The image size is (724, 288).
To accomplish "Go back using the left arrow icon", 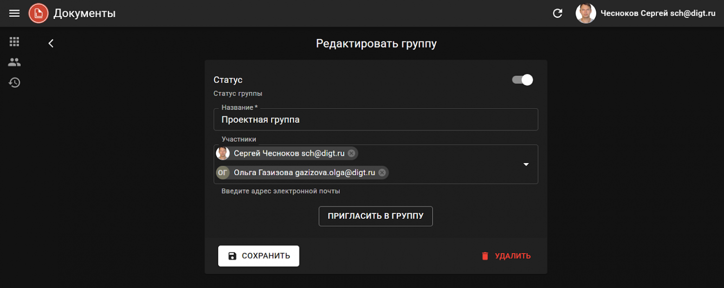I will [x=51, y=43].
